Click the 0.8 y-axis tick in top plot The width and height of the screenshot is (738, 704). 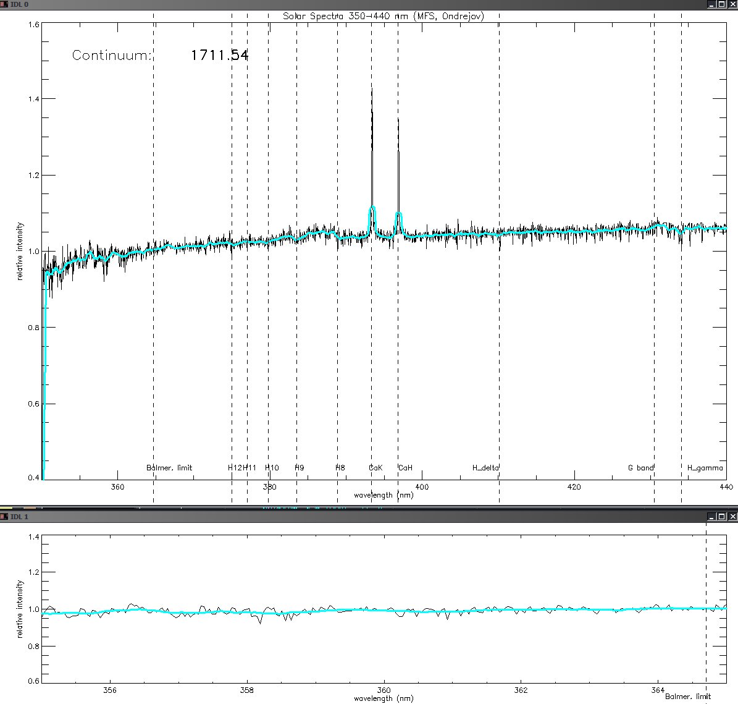[x=34, y=328]
